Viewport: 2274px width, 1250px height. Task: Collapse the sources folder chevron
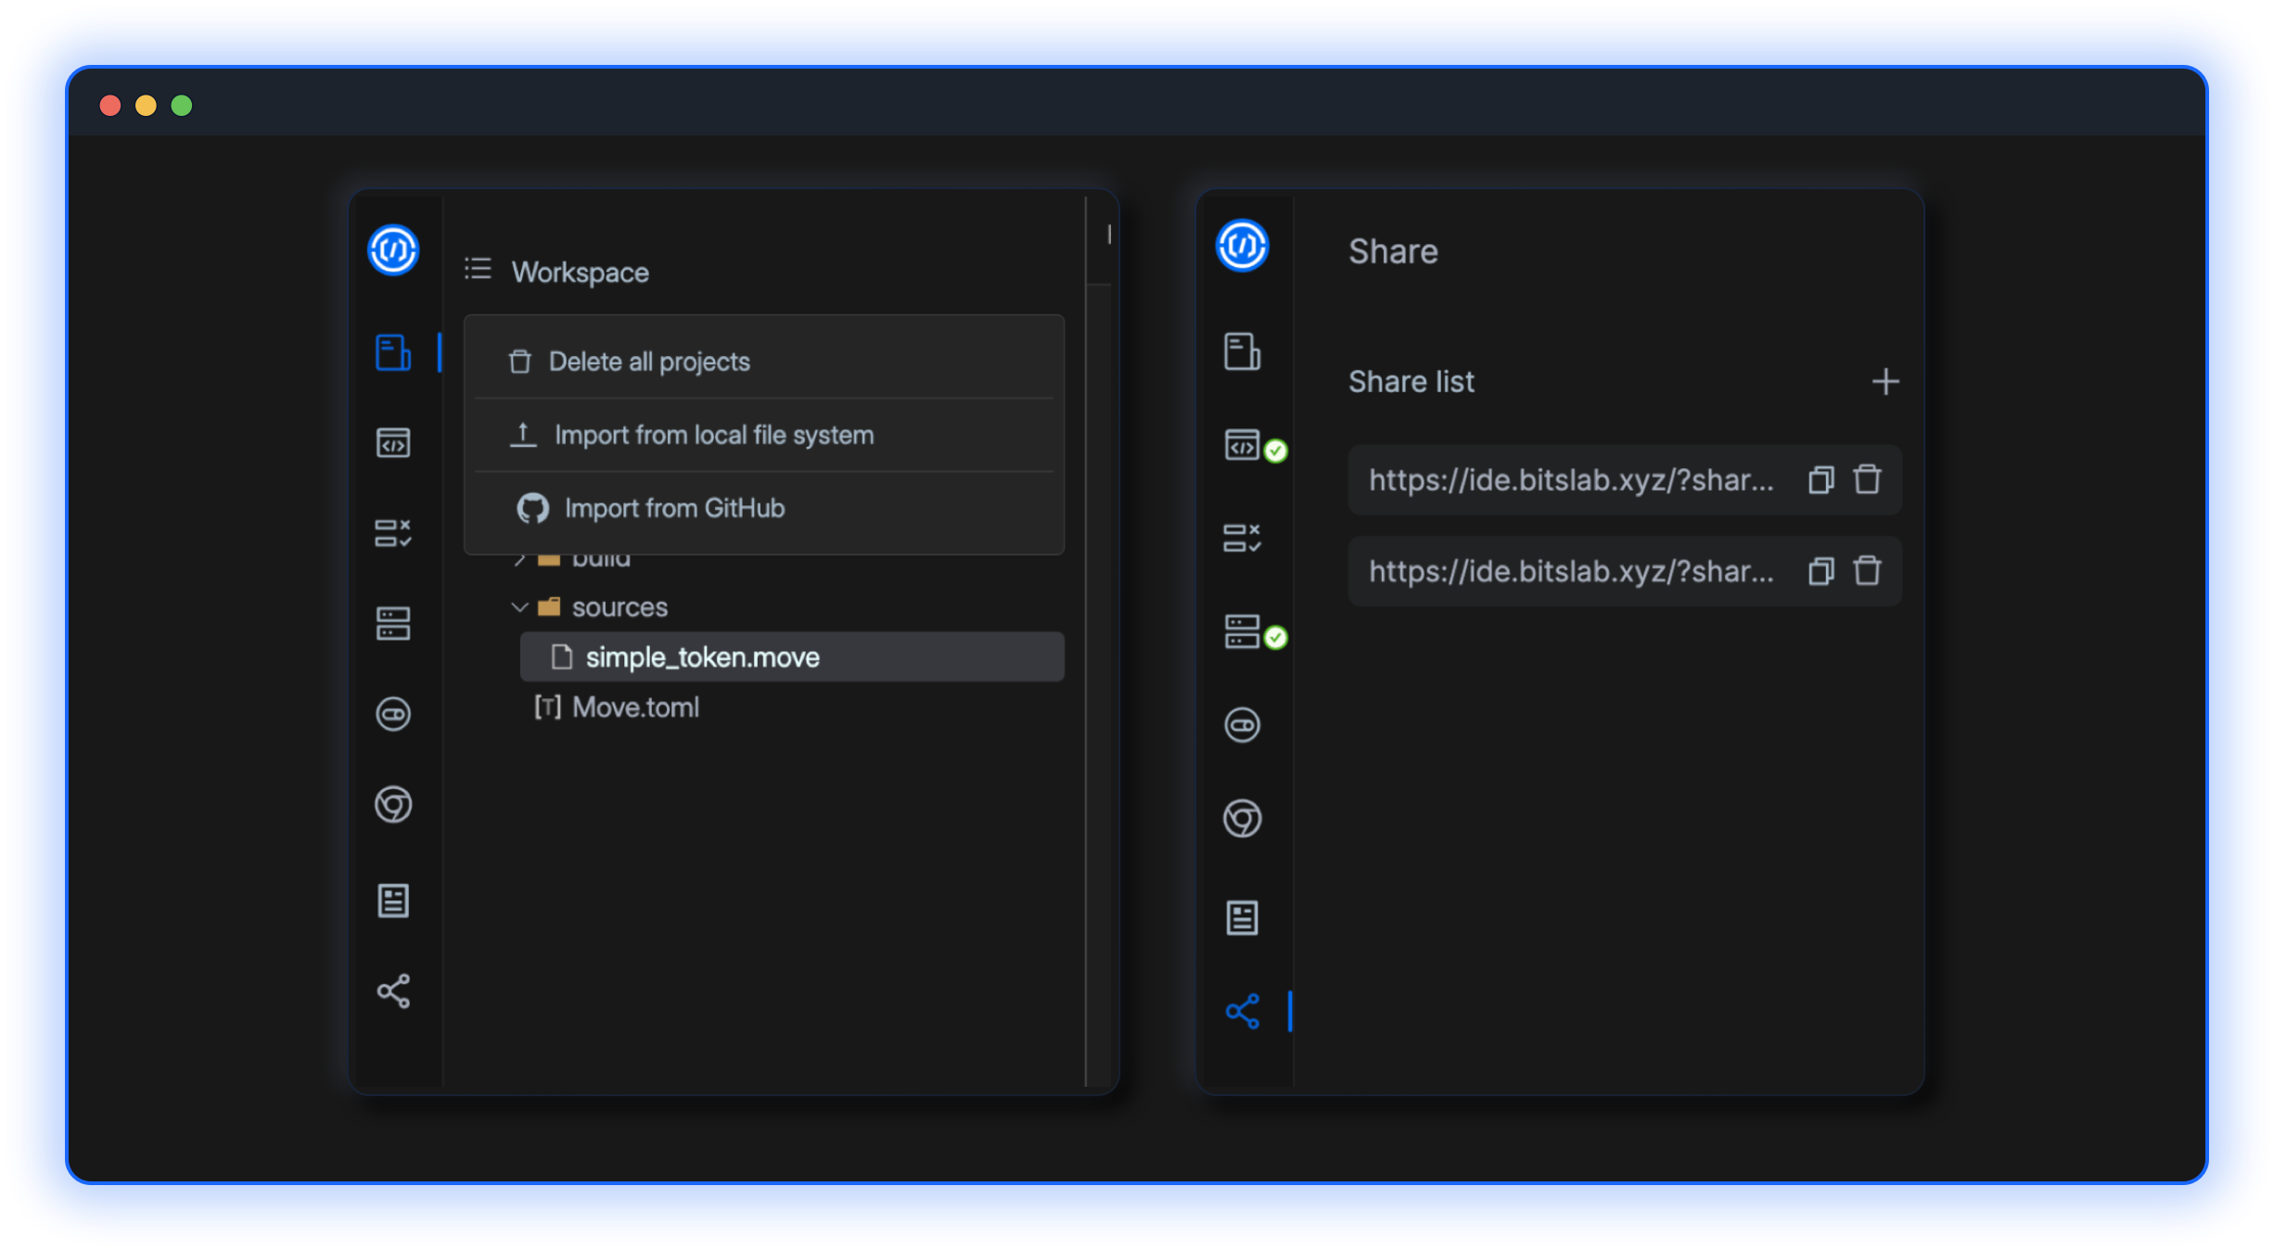coord(519,607)
